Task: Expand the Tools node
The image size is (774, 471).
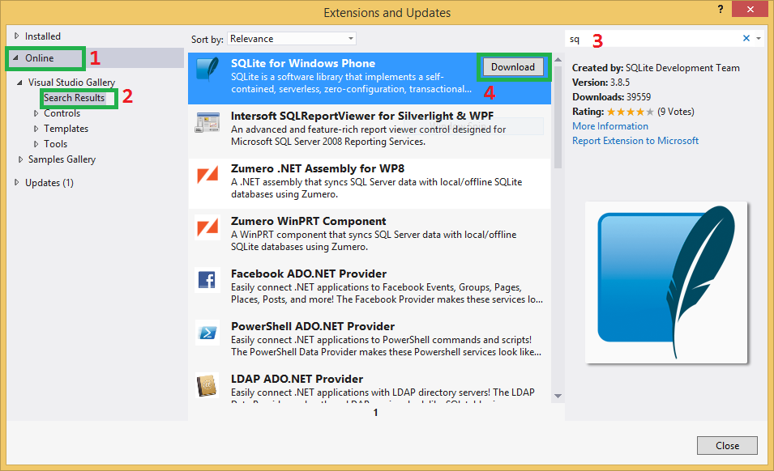Action: coord(36,144)
